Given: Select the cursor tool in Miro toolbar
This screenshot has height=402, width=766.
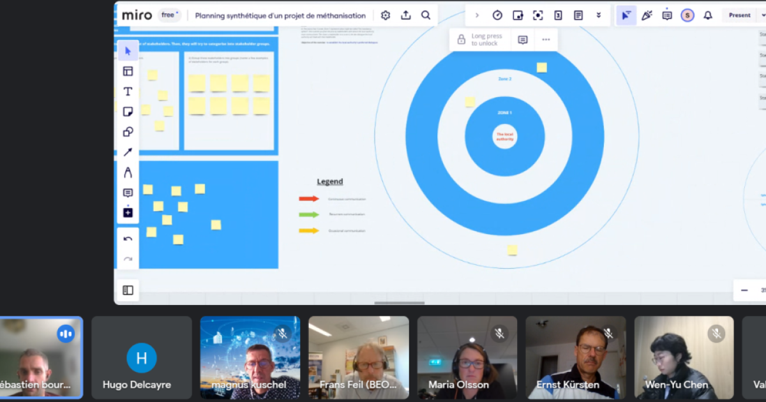Looking at the screenshot, I should [x=128, y=51].
